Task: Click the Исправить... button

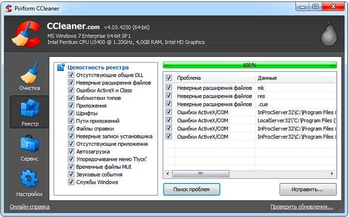Action: pyautogui.click(x=308, y=190)
